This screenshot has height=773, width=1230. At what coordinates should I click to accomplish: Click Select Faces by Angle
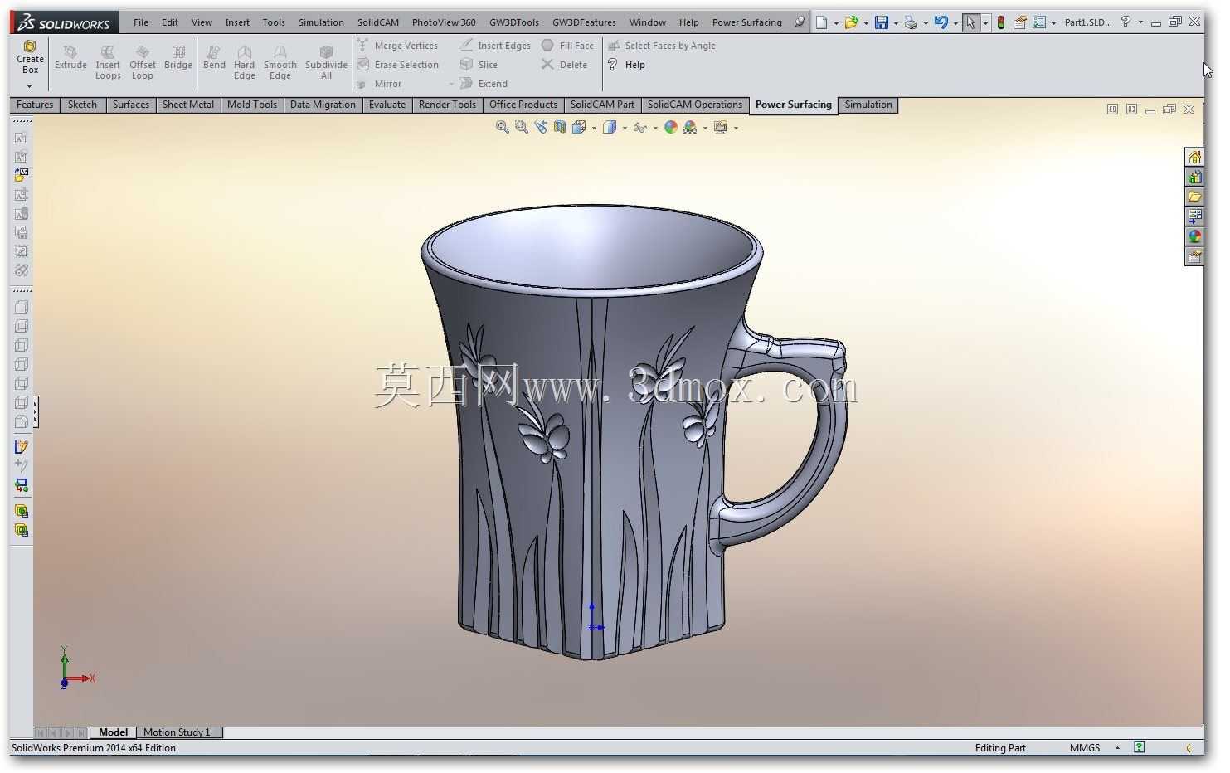(661, 46)
